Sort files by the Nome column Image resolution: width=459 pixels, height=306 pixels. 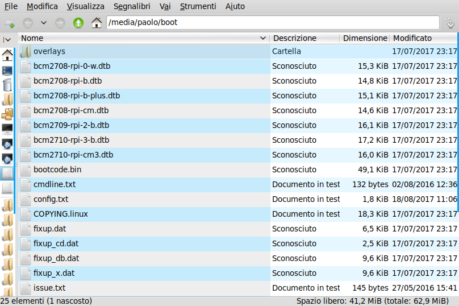point(144,38)
